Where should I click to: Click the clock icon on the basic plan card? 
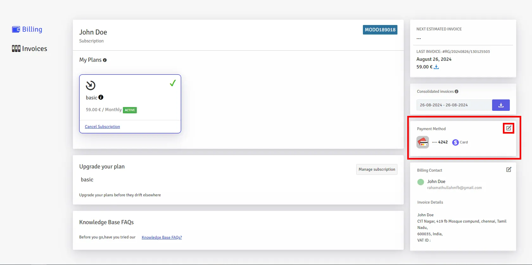point(91,85)
